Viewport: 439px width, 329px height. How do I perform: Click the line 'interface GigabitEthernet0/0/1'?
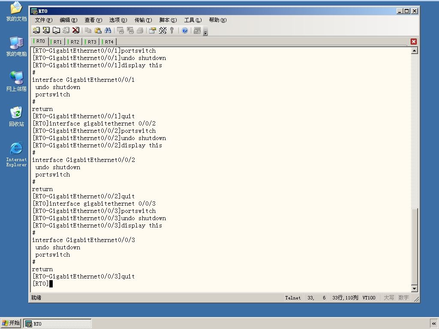(84, 80)
